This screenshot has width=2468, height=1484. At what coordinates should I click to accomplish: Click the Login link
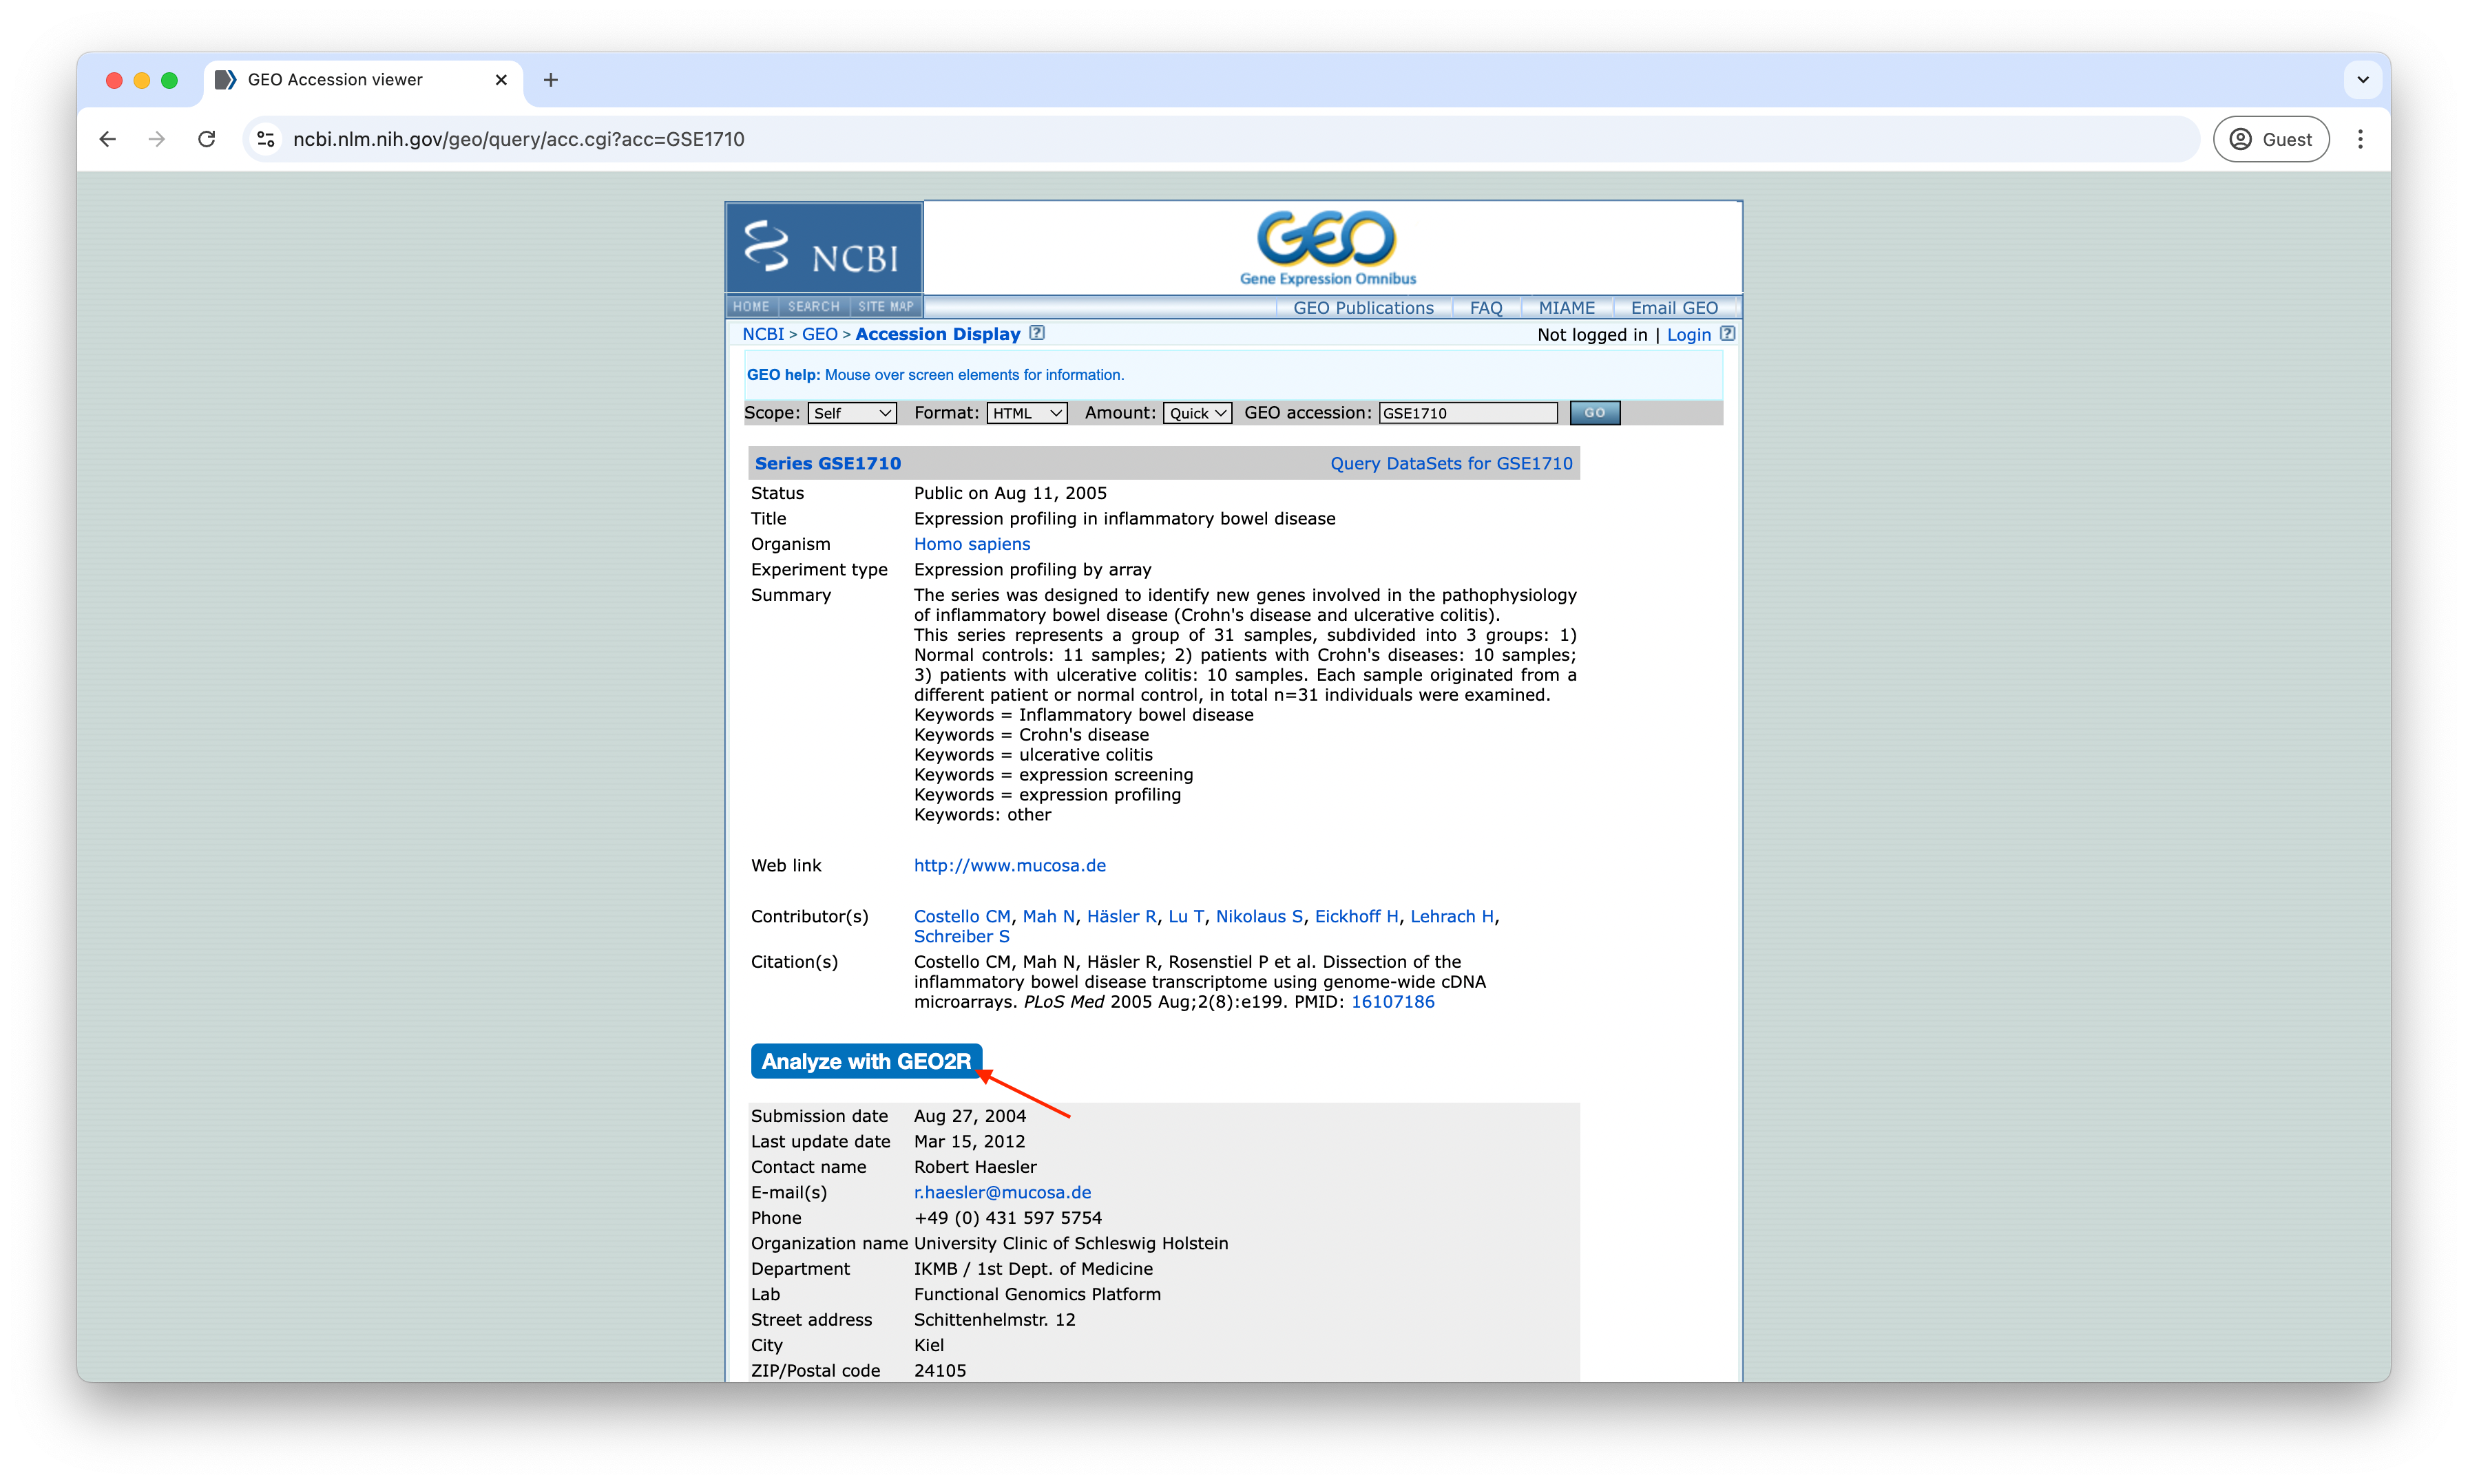point(1688,335)
